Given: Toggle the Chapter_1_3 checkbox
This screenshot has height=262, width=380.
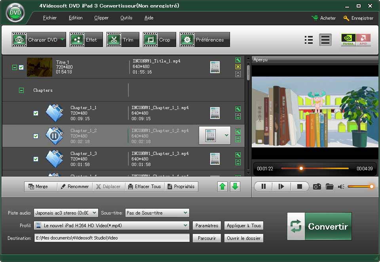Looking at the screenshot, I should coord(36,159).
